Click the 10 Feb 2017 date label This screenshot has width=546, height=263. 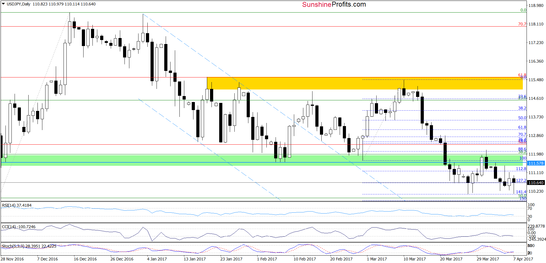tap(305, 259)
